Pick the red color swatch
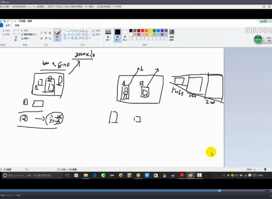The height and width of the screenshot is (199, 272). tap(143, 30)
